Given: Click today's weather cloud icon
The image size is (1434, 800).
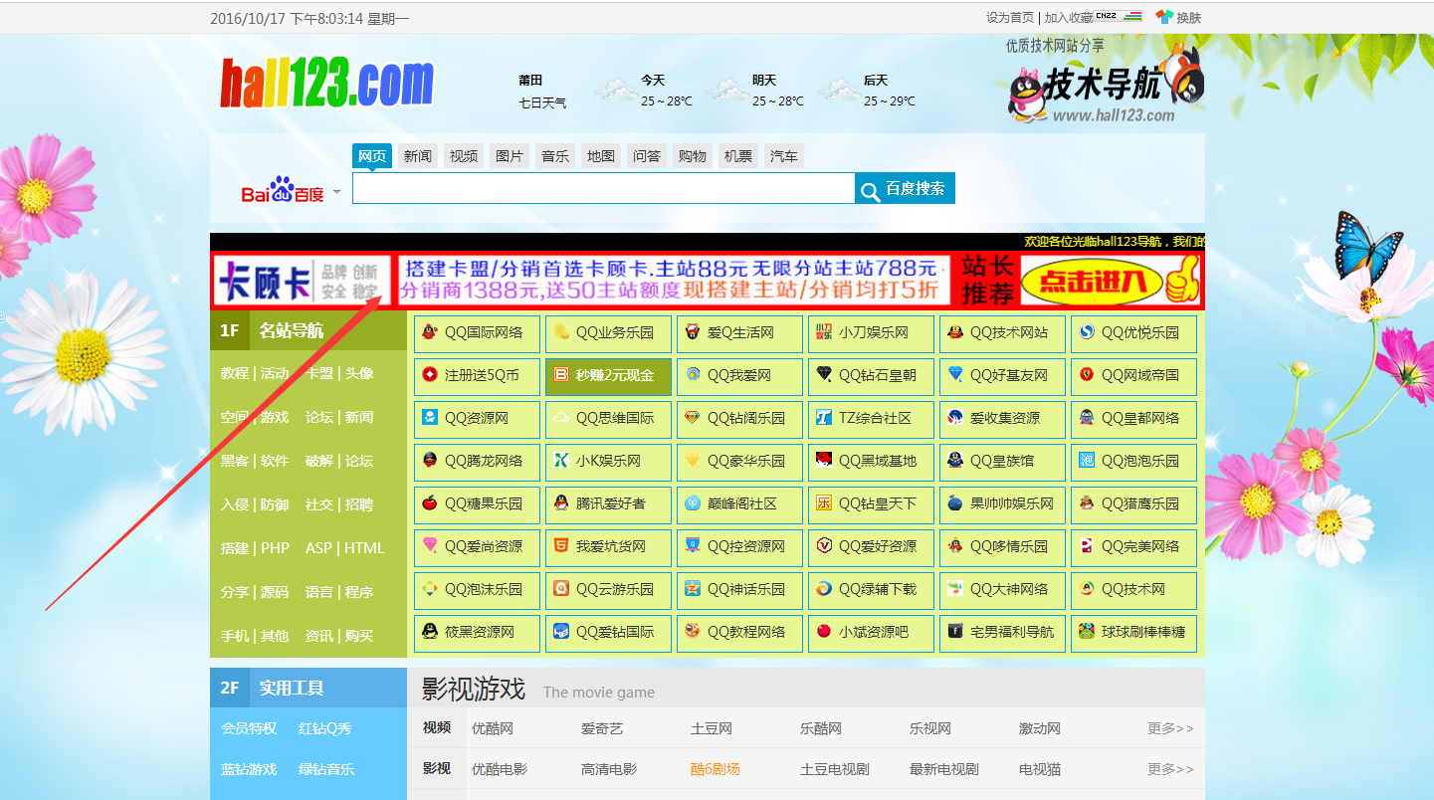Looking at the screenshot, I should pyautogui.click(x=616, y=91).
